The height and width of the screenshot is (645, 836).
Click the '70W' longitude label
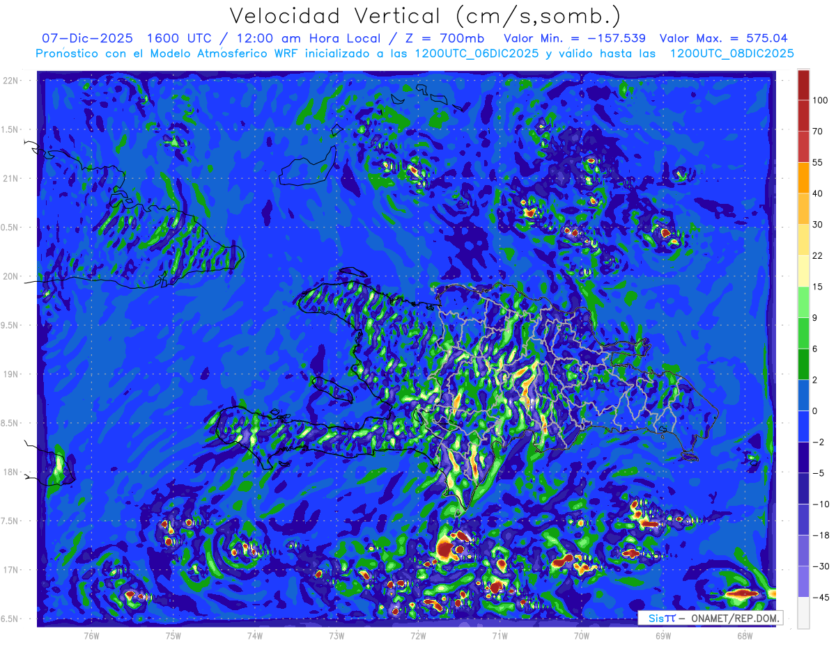[x=582, y=635]
